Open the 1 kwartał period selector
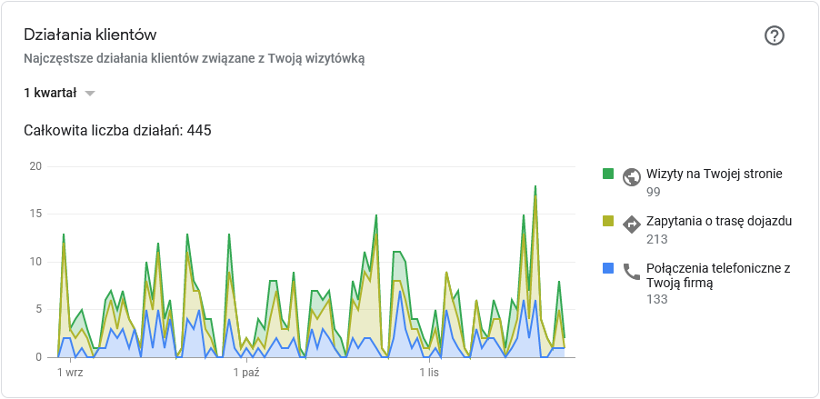The height and width of the screenshot is (399, 820). pos(51,93)
